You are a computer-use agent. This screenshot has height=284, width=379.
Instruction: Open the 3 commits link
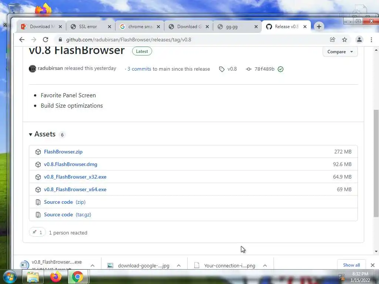point(139,69)
